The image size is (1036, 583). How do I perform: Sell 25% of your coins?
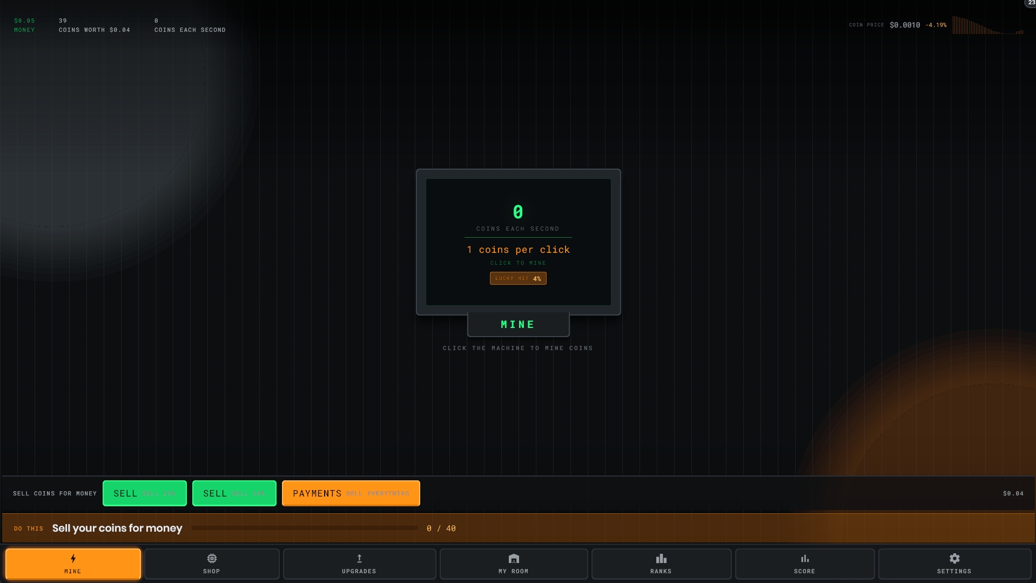click(145, 493)
